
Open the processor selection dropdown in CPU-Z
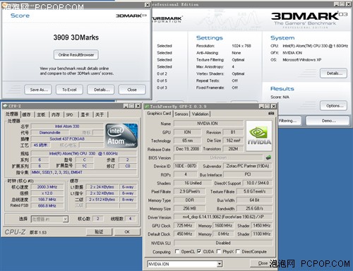point(66,219)
